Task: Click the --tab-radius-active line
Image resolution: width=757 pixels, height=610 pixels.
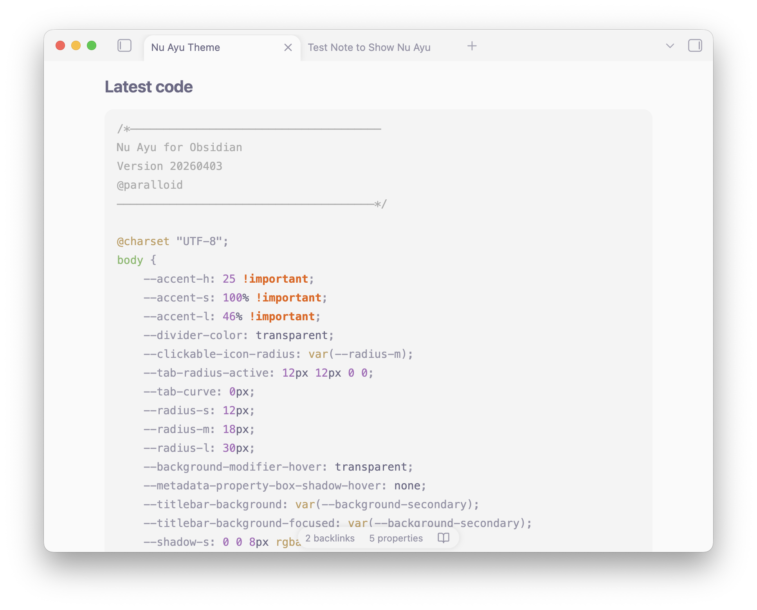Action: 258,373
